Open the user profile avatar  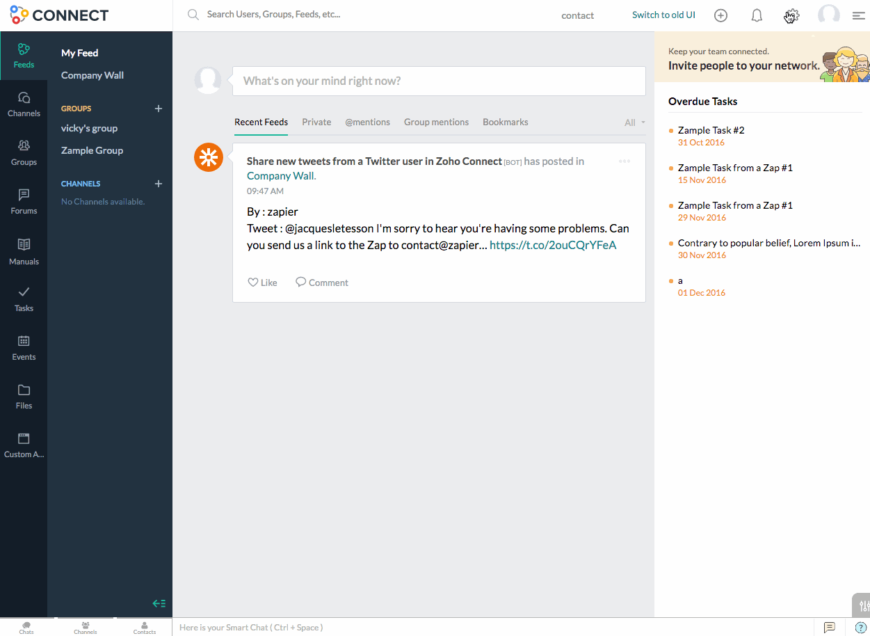tap(828, 15)
